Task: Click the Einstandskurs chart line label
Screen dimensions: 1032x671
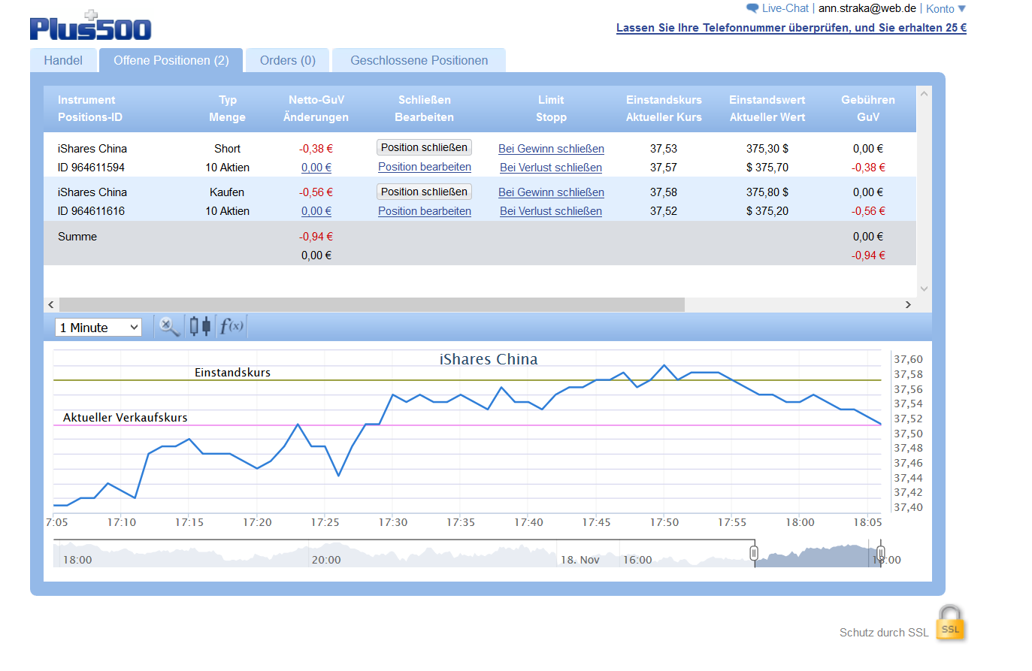Action: 232,372
